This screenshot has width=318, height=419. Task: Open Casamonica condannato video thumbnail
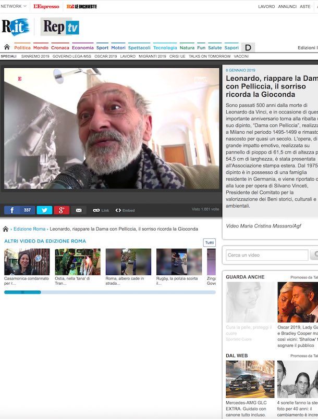27,262
